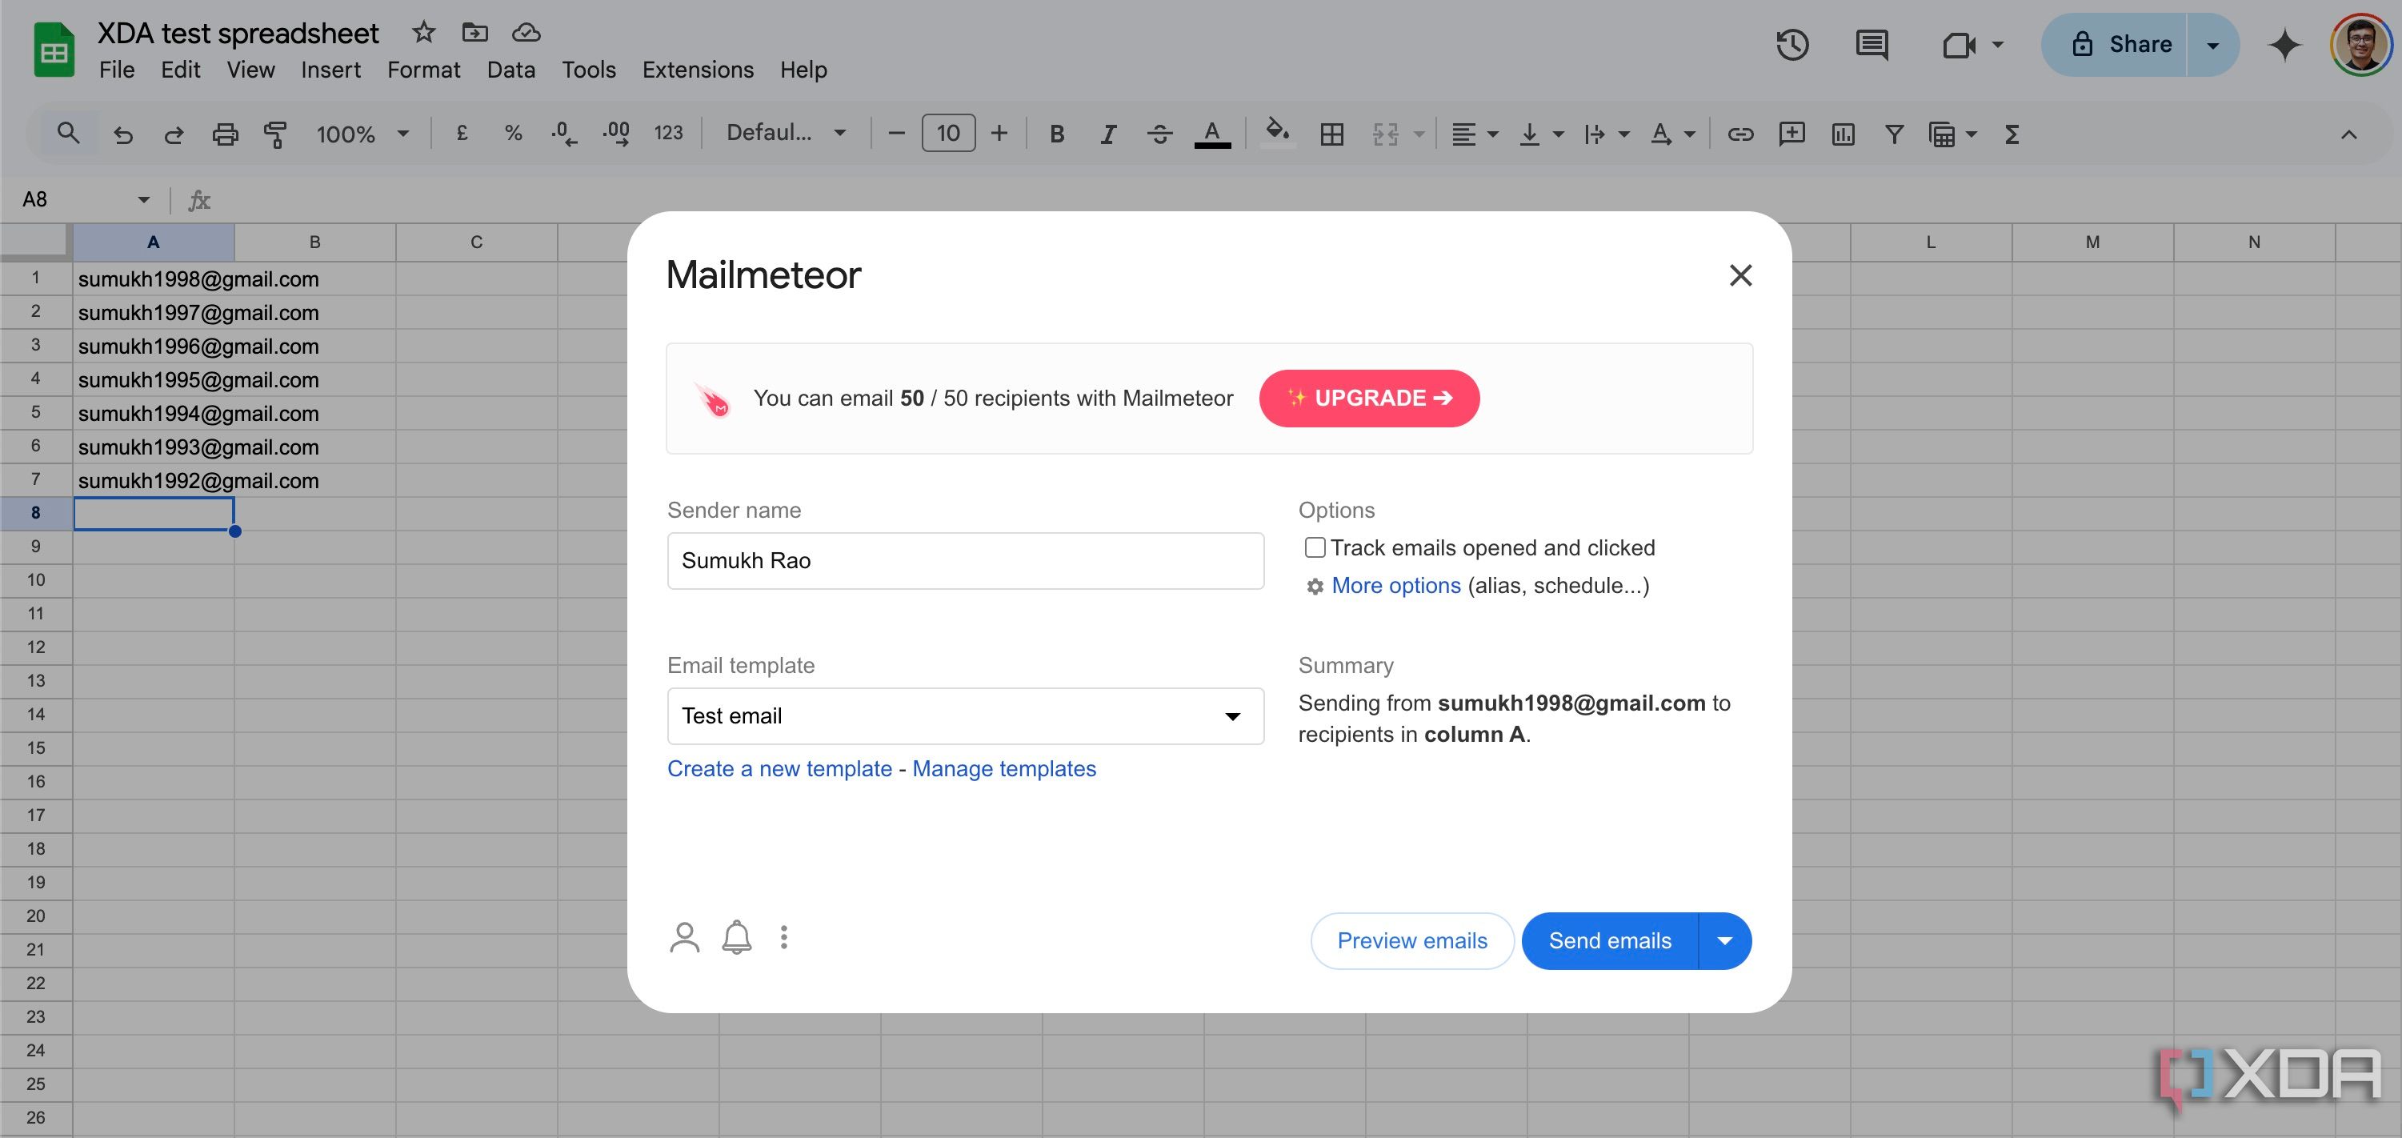Viewport: 2402px width, 1138px height.
Task: Open the borders tool
Action: click(1331, 134)
